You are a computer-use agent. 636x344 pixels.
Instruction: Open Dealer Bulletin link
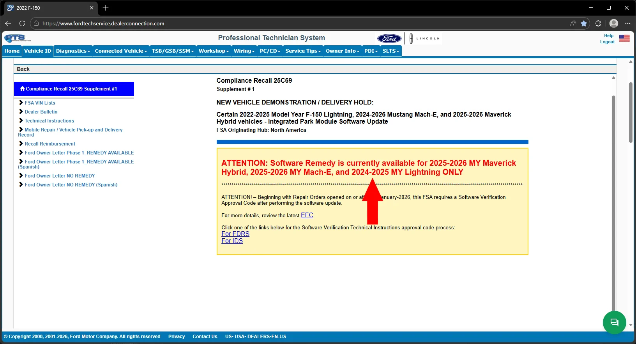click(41, 112)
